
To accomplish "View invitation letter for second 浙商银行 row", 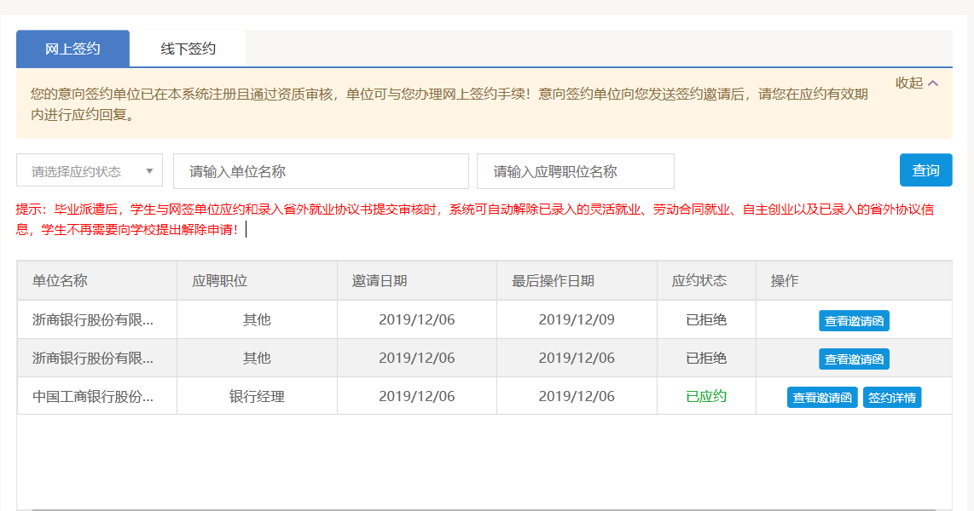I will click(x=854, y=359).
